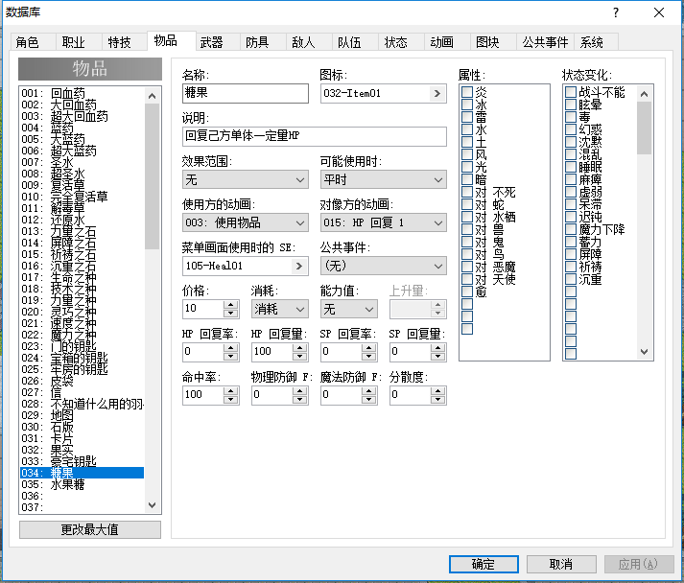Check the 炎 attribute box
Viewport: 684px width, 583px height.
(x=467, y=92)
